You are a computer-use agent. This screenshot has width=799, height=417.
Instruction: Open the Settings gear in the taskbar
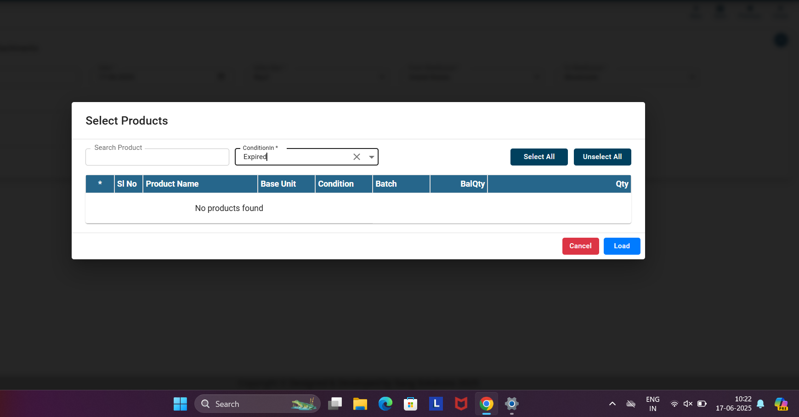tap(511, 404)
